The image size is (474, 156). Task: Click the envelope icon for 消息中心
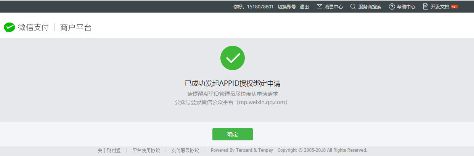point(320,6)
